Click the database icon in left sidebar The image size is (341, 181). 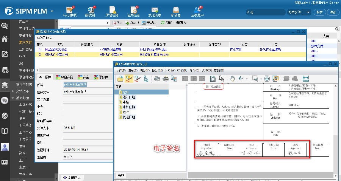[5, 85]
